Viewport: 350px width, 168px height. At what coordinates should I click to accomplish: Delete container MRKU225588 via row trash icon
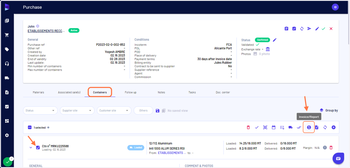tap(331, 148)
